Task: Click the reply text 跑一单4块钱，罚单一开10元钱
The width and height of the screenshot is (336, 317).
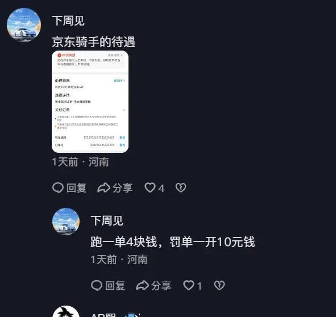Action: (173, 242)
